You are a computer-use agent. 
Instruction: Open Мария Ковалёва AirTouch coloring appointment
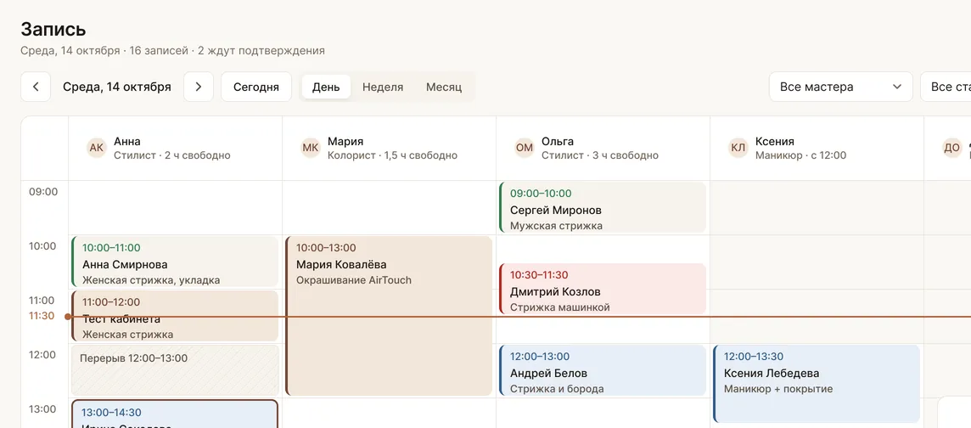tap(389, 316)
